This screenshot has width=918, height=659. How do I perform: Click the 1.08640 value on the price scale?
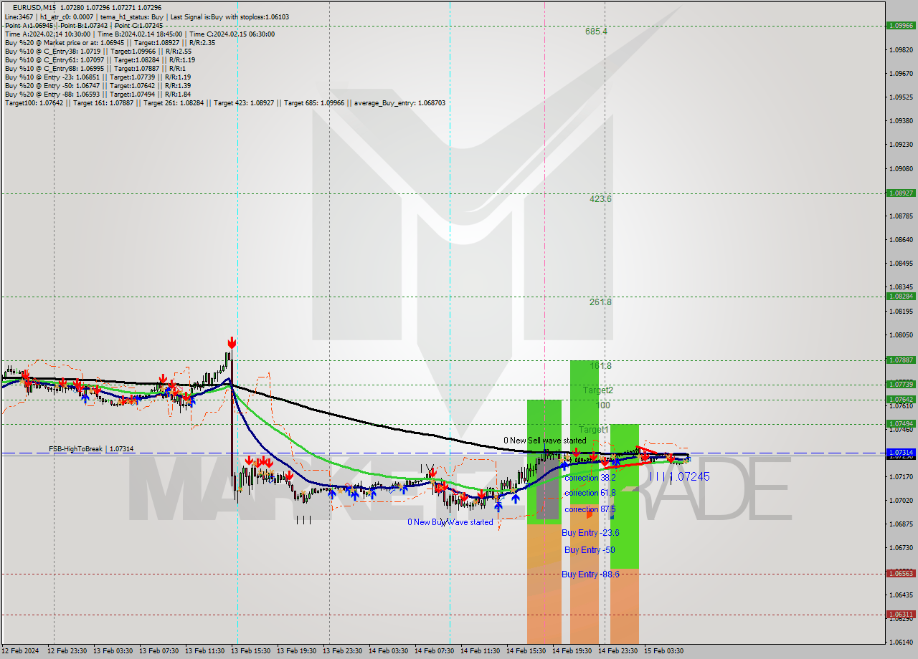coord(902,240)
